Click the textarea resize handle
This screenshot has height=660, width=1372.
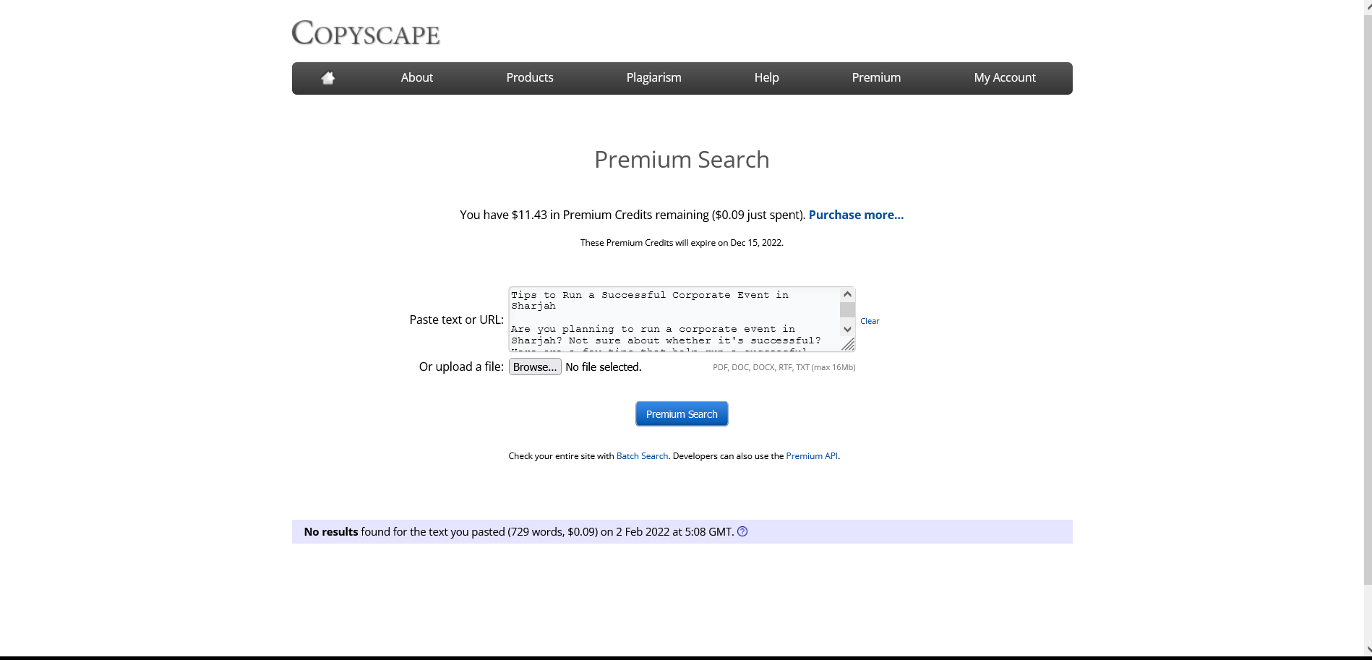point(849,345)
